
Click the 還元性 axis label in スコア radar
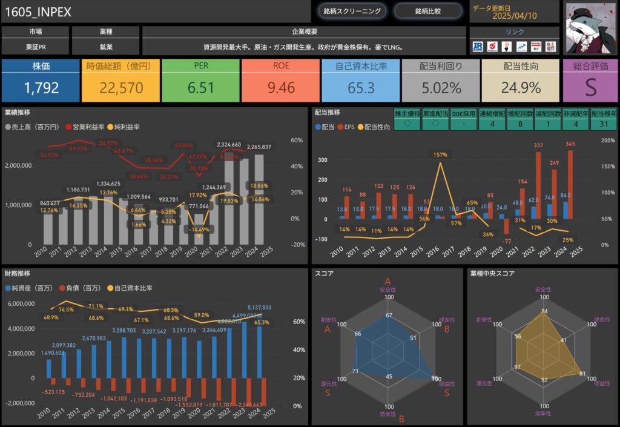click(329, 384)
